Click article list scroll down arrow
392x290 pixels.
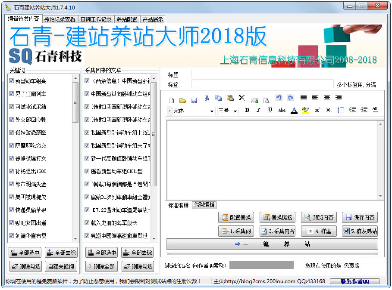click(154, 239)
